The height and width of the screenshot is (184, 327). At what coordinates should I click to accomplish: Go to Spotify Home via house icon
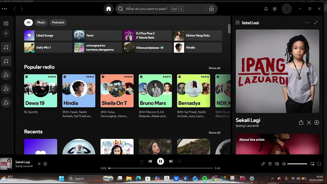tap(109, 9)
